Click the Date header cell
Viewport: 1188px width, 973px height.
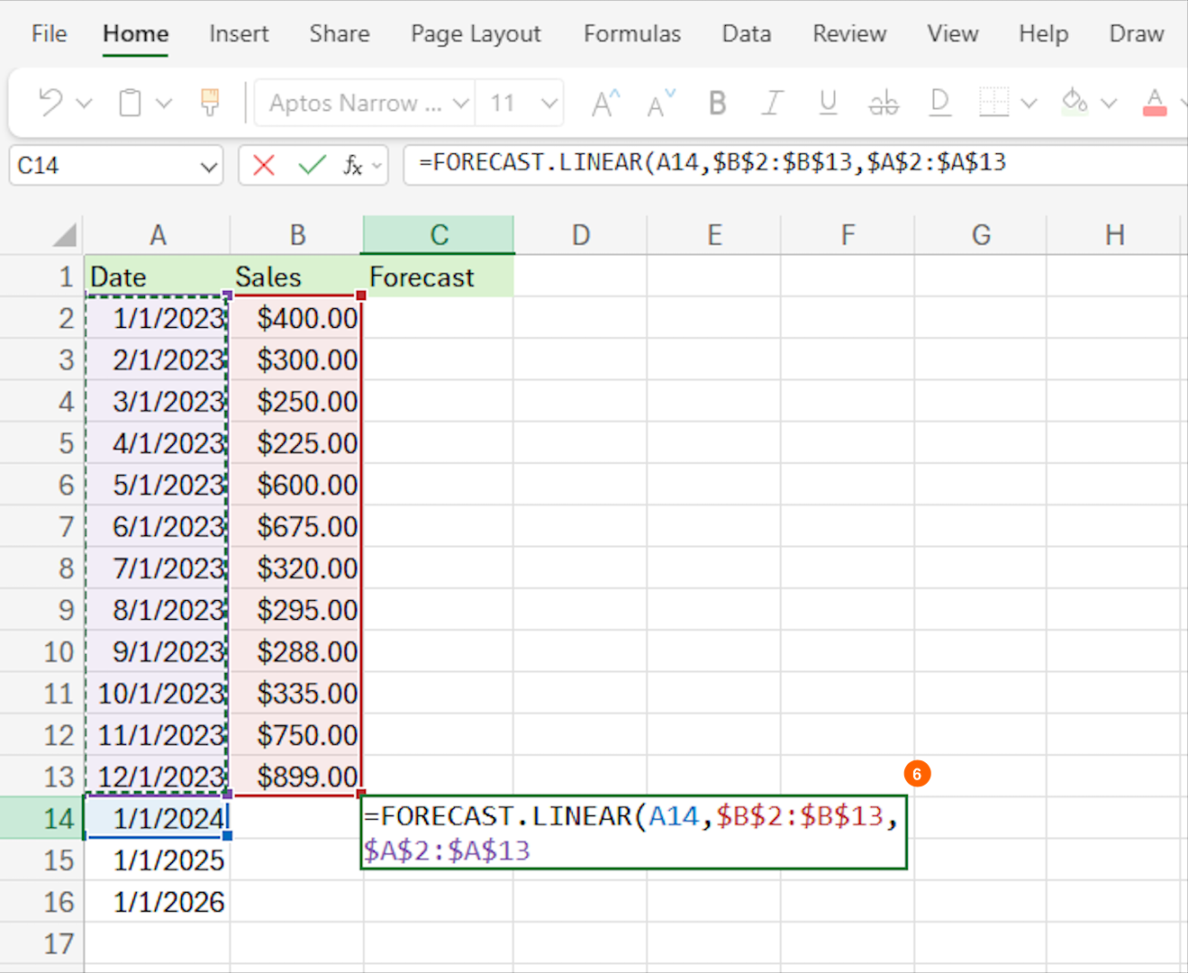pyautogui.click(x=158, y=277)
